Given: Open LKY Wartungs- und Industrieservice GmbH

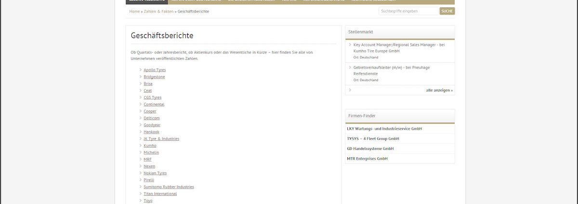Looking at the screenshot, I should [384, 129].
